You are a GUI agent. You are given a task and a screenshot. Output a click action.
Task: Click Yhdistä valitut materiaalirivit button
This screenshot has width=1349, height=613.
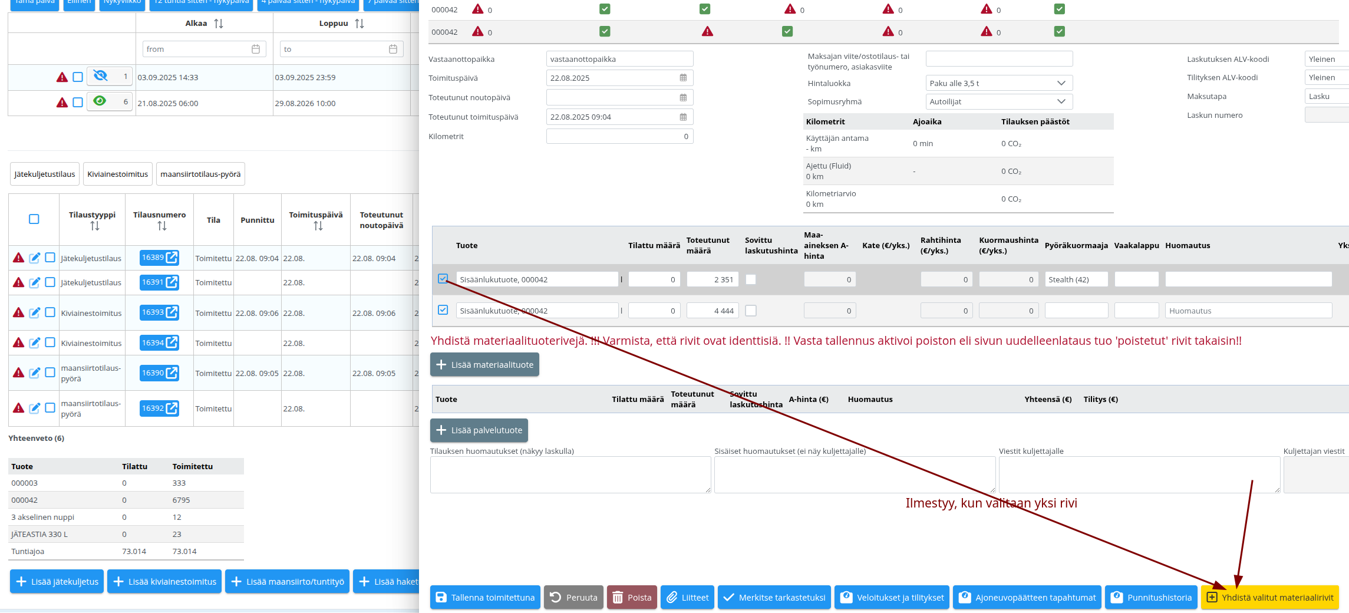[1270, 597]
